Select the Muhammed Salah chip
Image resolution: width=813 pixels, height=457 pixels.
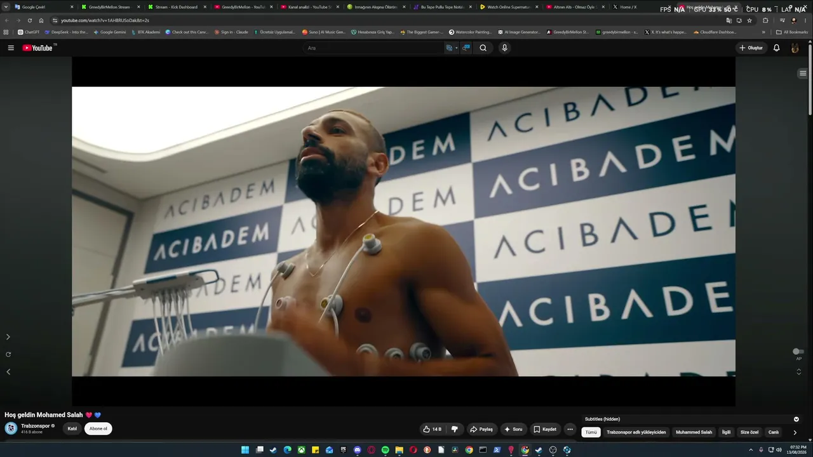click(694, 432)
